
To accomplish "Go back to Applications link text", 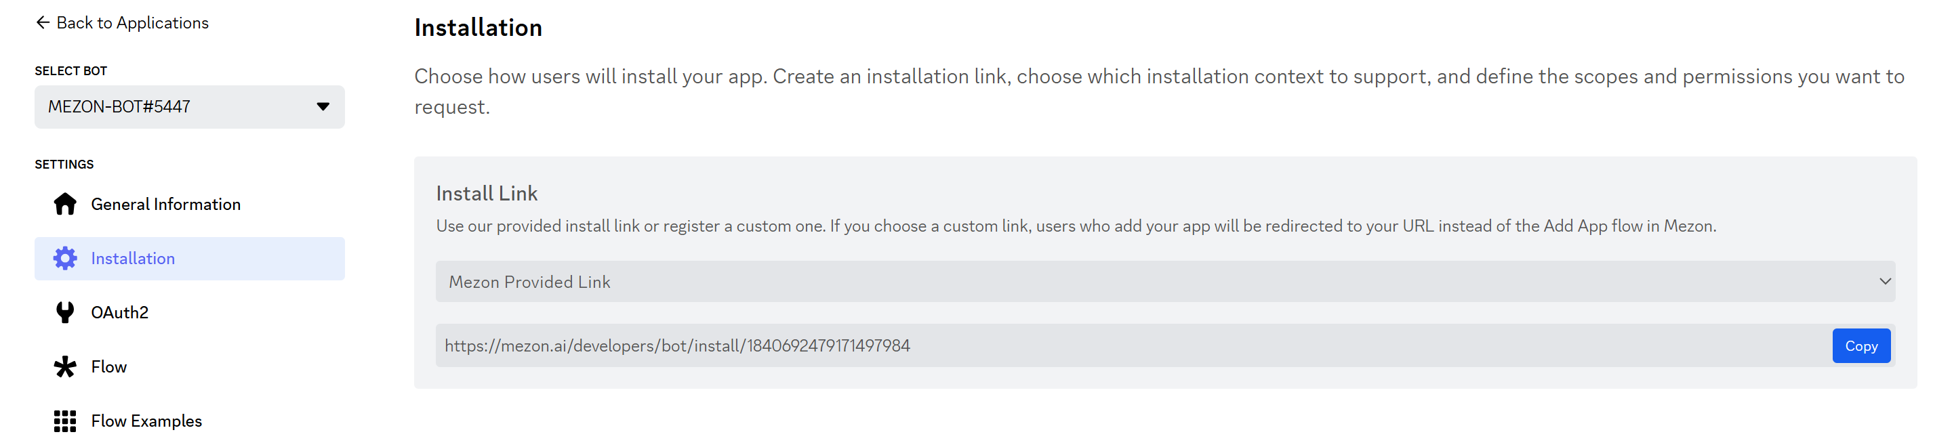I will click(133, 23).
